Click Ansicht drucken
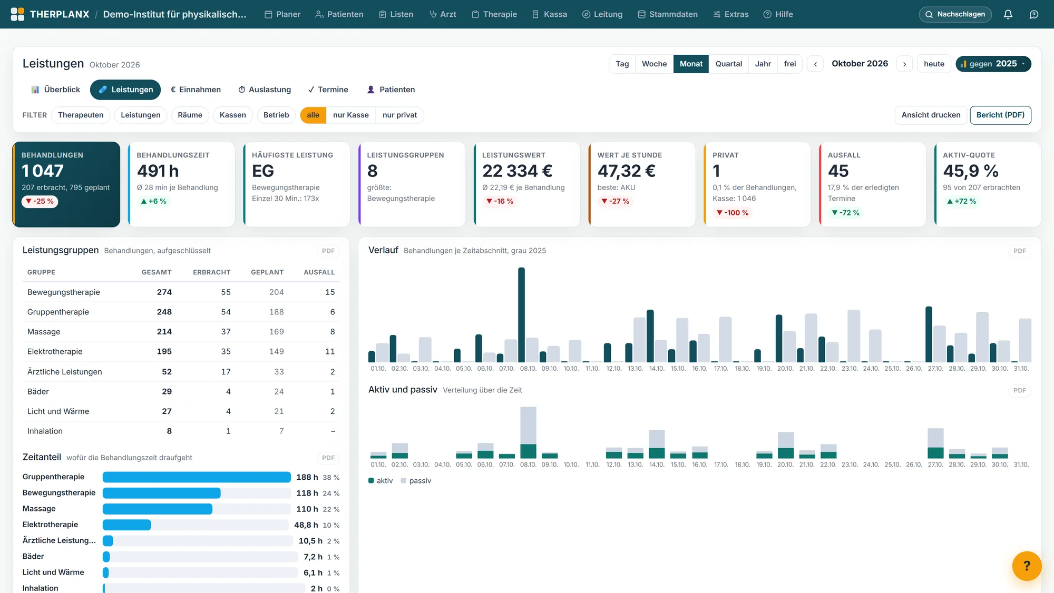 point(931,115)
